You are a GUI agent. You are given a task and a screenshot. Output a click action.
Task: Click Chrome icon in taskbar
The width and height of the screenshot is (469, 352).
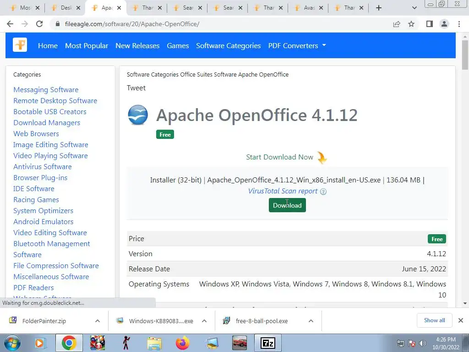[x=69, y=343]
